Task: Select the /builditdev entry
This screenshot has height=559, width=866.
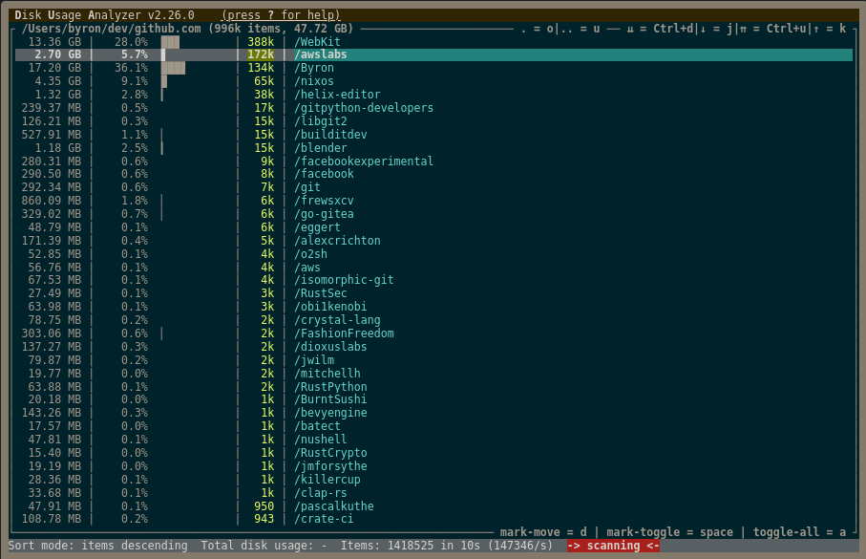Action: coord(433,135)
